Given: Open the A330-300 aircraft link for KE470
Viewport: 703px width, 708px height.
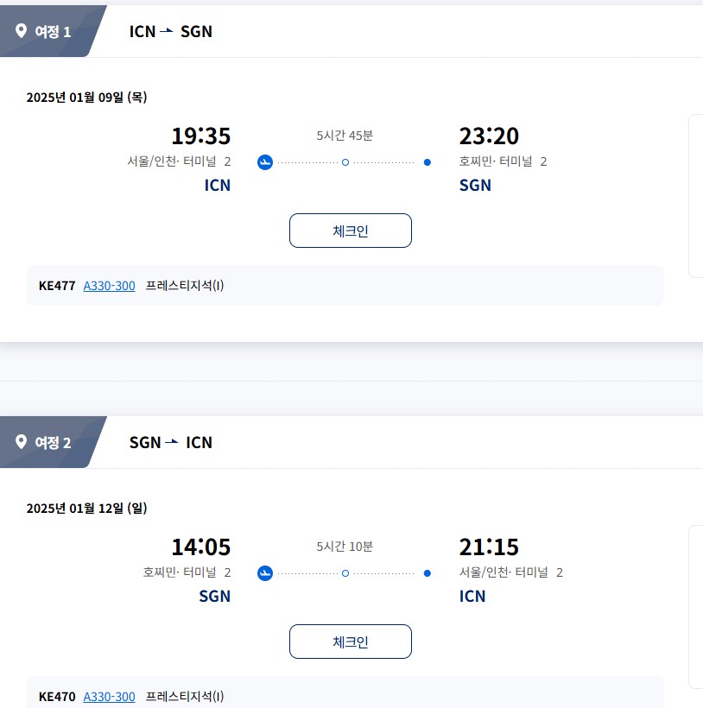Looking at the screenshot, I should (x=109, y=697).
